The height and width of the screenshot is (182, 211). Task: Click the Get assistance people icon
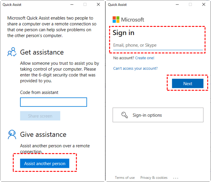click(x=12, y=52)
